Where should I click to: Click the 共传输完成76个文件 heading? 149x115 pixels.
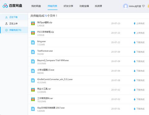click(44, 16)
